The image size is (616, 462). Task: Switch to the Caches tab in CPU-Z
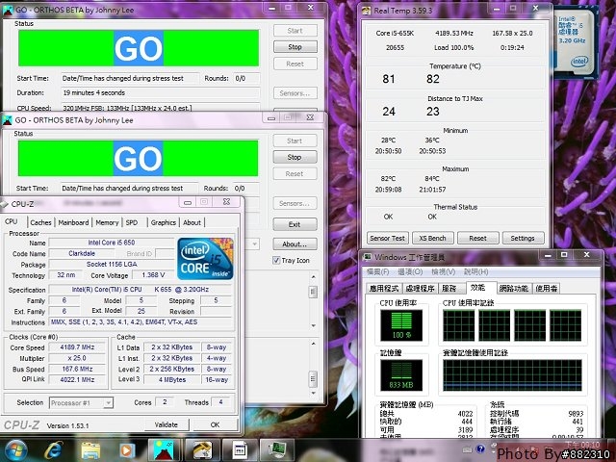coord(40,222)
